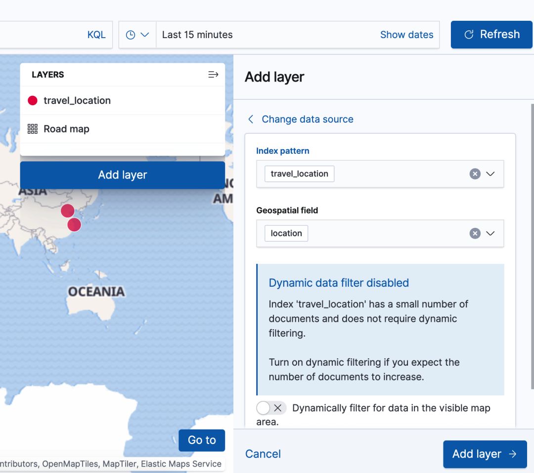Click Change data source link
The width and height of the screenshot is (534, 473).
(307, 119)
